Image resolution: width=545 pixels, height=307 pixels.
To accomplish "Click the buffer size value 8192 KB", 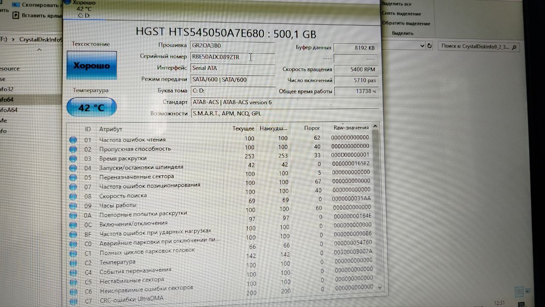I will click(x=356, y=48).
